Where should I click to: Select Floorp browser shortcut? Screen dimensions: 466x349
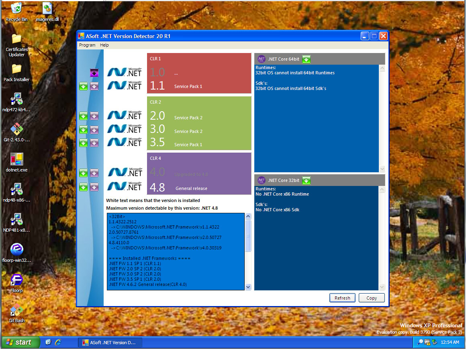point(16,283)
